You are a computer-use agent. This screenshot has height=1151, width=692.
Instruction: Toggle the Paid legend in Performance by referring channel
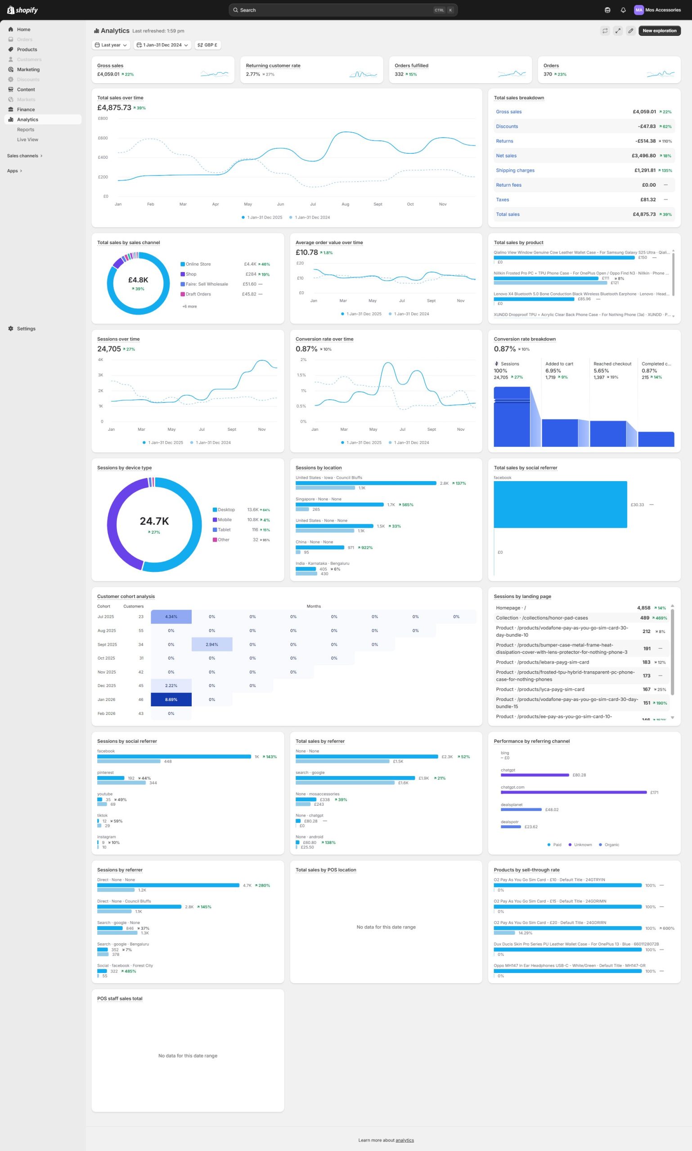tap(554, 845)
